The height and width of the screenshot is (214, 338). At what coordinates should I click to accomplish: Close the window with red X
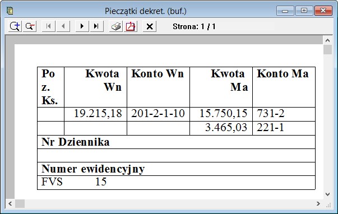coord(323,11)
